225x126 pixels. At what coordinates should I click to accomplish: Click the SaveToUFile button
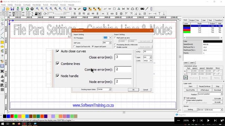(x=191, y=90)
